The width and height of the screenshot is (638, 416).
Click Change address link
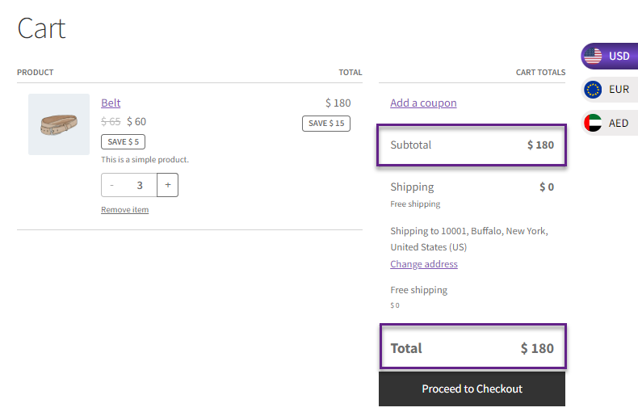click(424, 264)
